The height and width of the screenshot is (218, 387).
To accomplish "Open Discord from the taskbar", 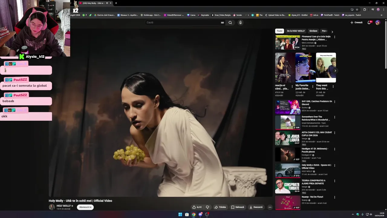I will (200, 214).
